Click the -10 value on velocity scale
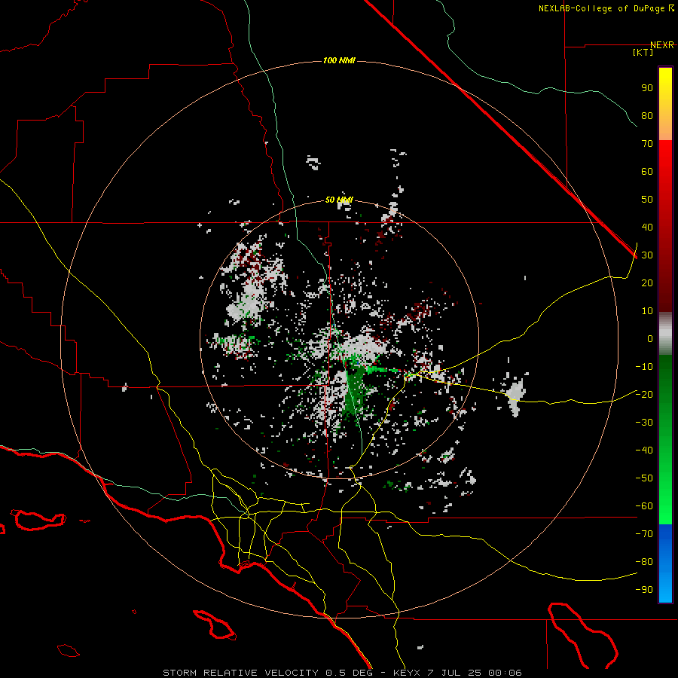 click(644, 367)
